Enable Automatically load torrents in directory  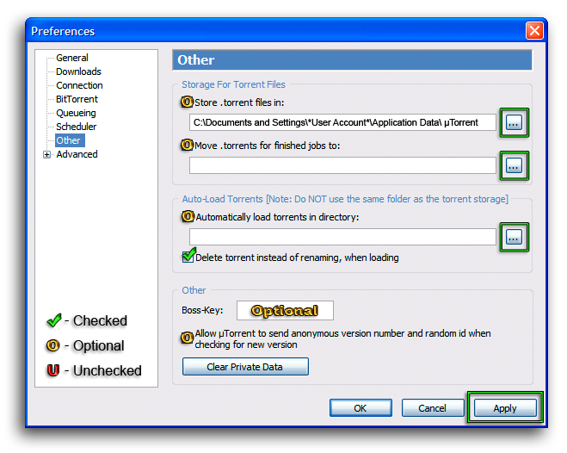point(187,216)
